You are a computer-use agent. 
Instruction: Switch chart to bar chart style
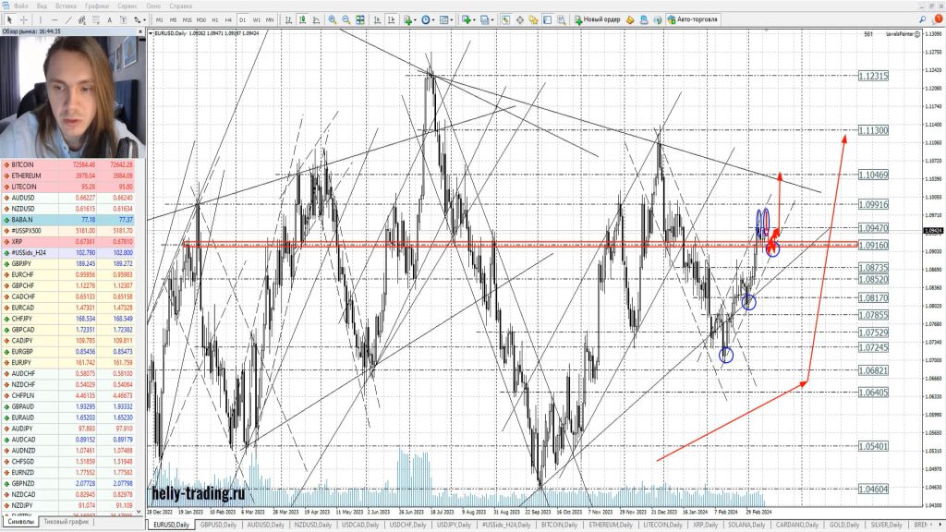tap(289, 19)
